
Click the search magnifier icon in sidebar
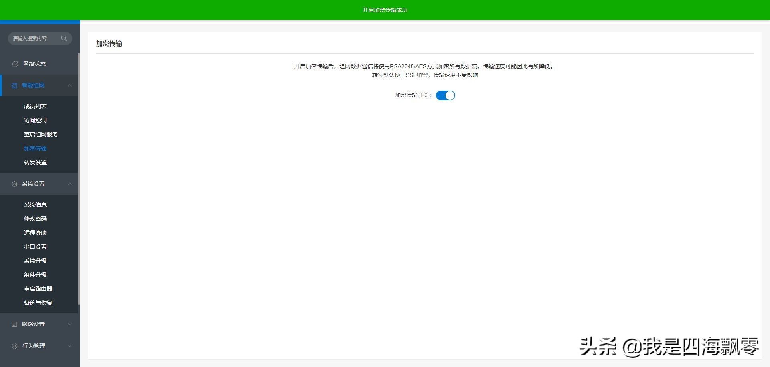tap(64, 39)
